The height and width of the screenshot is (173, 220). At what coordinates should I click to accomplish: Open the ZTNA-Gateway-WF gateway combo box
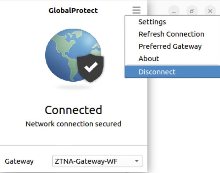[x=93, y=161]
